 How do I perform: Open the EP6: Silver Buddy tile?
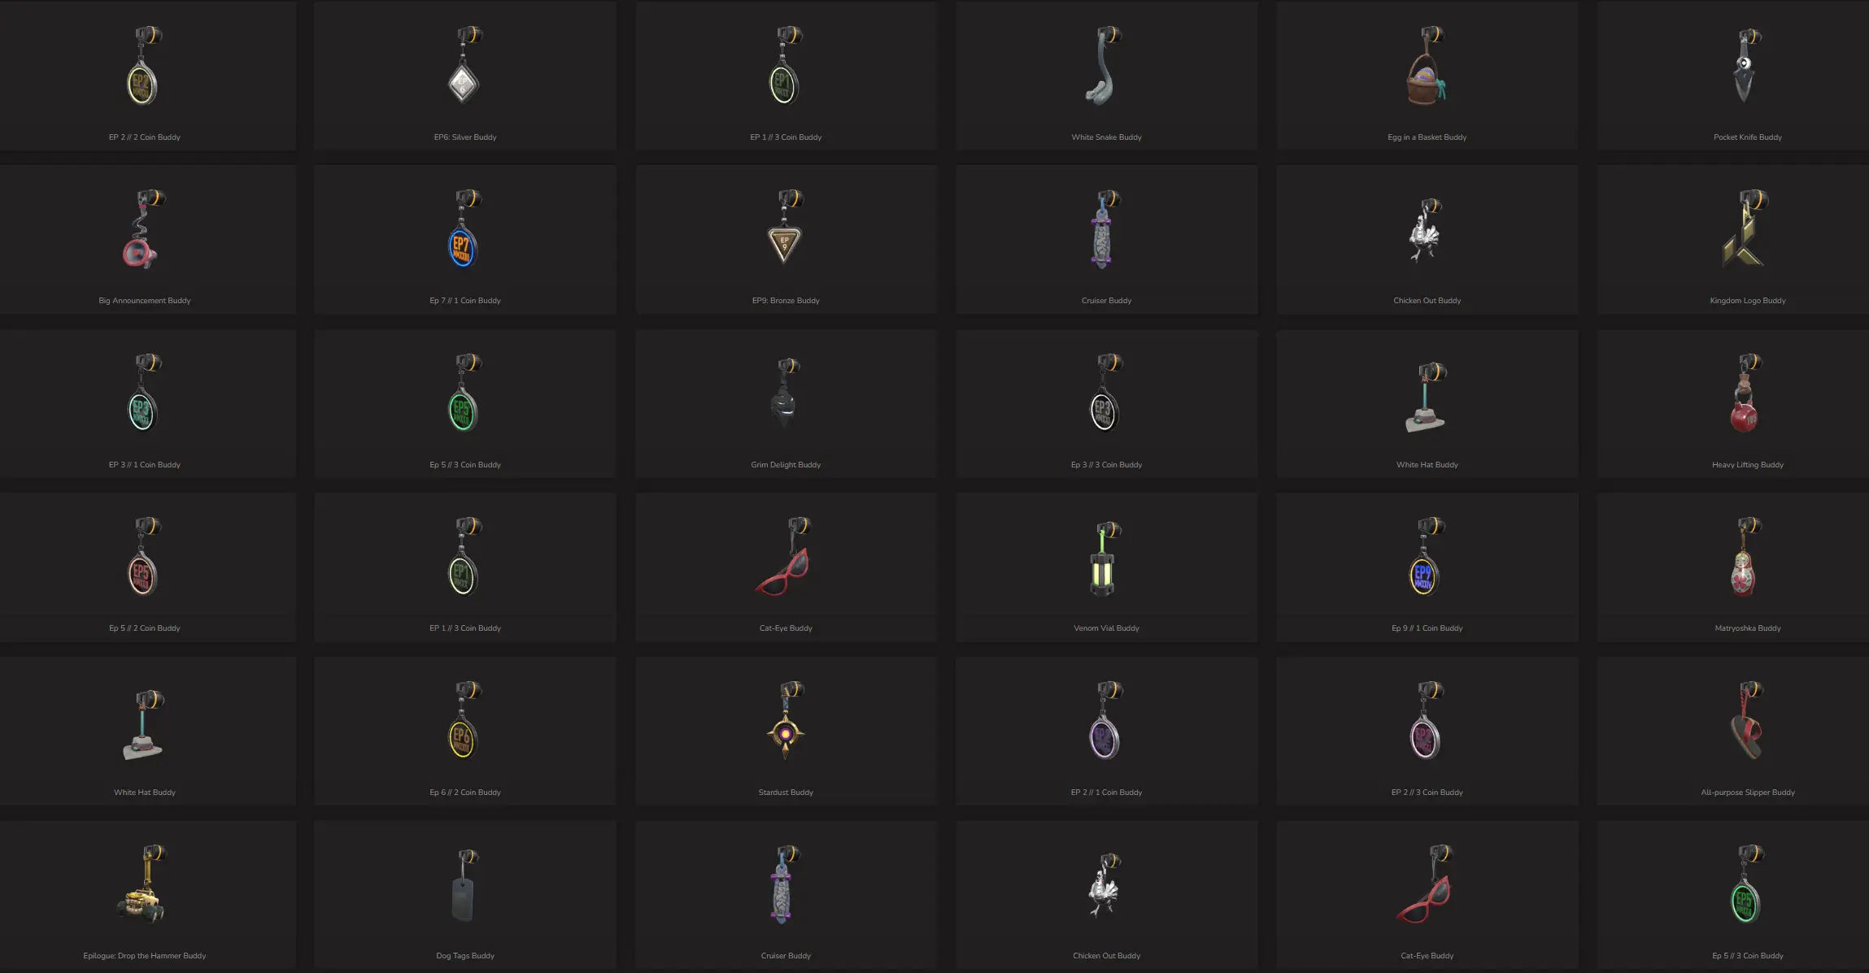(465, 76)
